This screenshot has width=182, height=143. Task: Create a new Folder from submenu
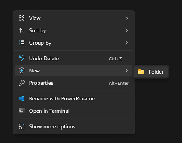[151, 72]
